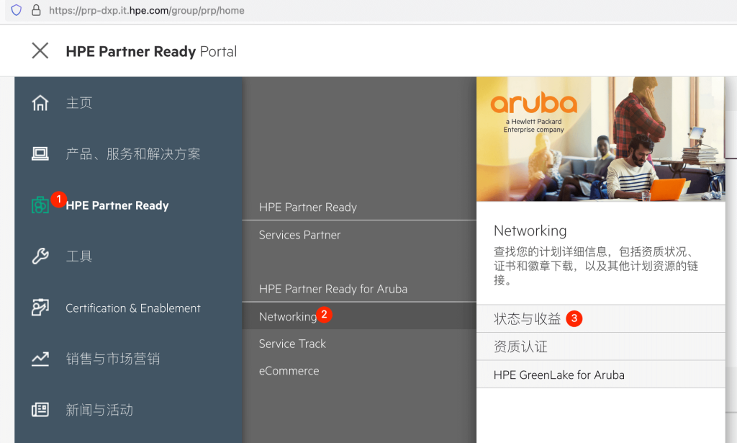Open the 主页 menu item
Viewport: 737px width, 443px height.
pos(79,102)
